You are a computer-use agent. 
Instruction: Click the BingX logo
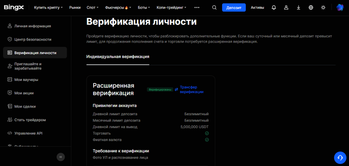[x=14, y=8]
